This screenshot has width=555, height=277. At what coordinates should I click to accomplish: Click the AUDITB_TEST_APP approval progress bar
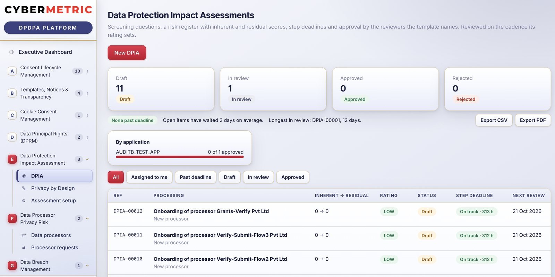[180, 157]
